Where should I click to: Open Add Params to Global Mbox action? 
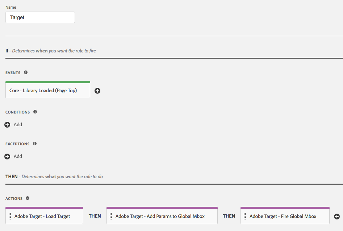click(162, 215)
